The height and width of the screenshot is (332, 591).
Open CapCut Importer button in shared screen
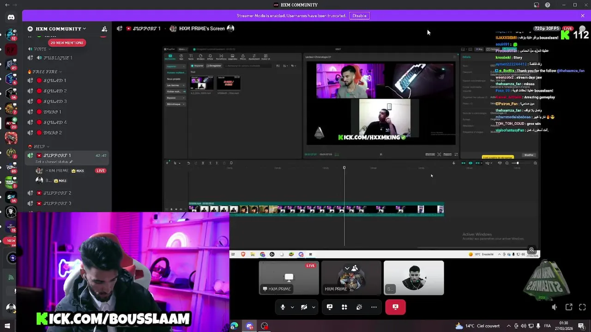[197, 66]
